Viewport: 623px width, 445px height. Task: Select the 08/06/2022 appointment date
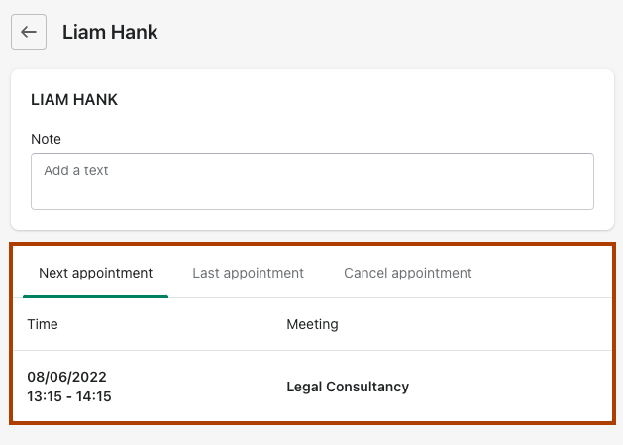pos(66,377)
